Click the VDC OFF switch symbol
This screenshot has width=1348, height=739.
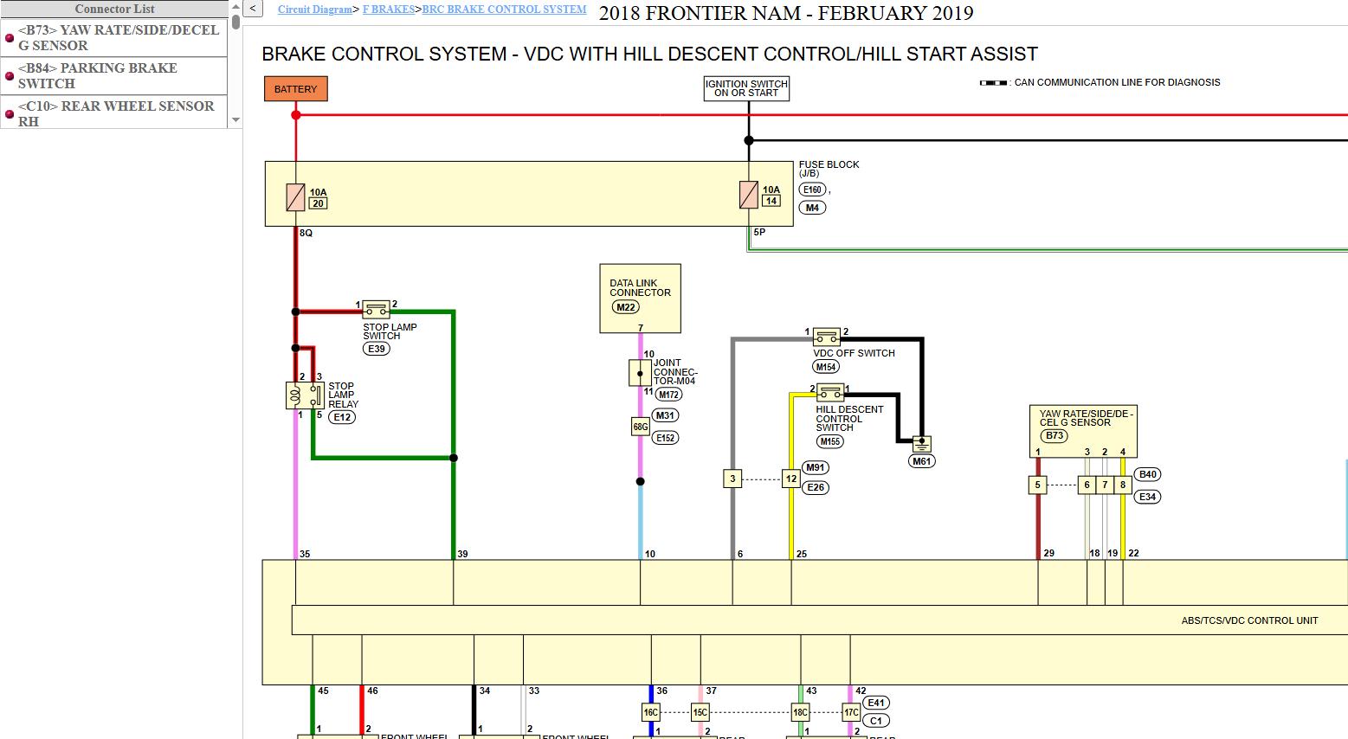click(x=827, y=336)
